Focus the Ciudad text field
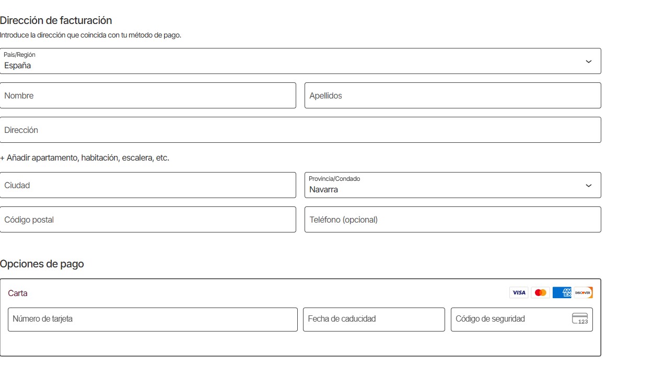Viewport: 653px width, 368px height. point(148,185)
